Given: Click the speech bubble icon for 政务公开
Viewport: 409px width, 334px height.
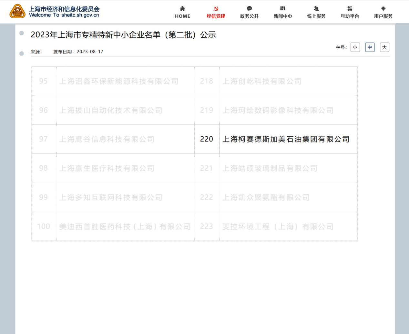Looking at the screenshot, I should pyautogui.click(x=249, y=9).
